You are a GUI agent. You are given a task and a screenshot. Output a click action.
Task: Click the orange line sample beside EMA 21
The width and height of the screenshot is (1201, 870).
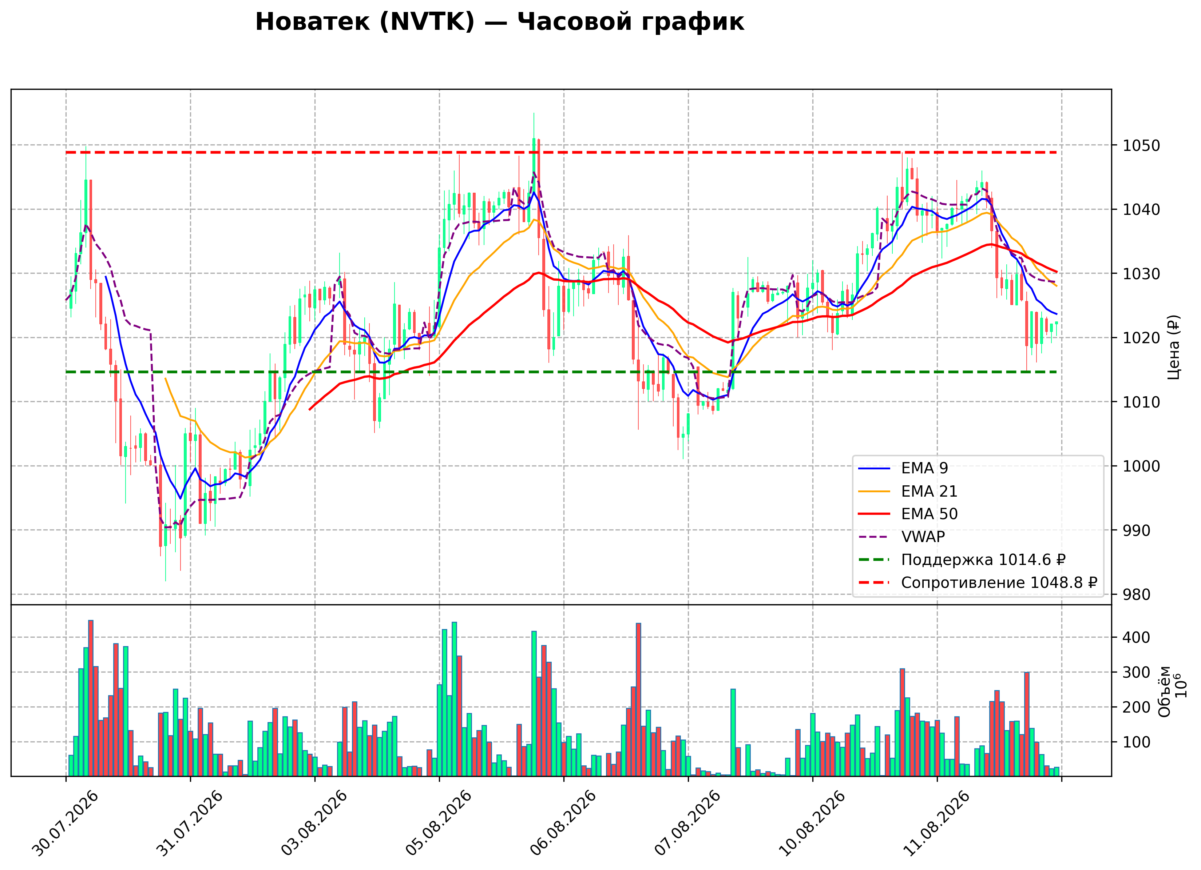tap(874, 491)
